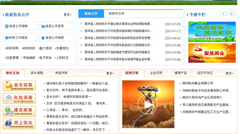
Task: Open 政府工作报告 icon button
Action: (20, 38)
